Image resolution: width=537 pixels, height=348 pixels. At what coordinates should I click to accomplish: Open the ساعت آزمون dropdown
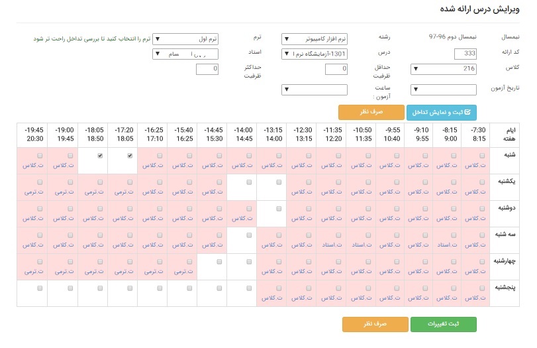tap(314, 89)
